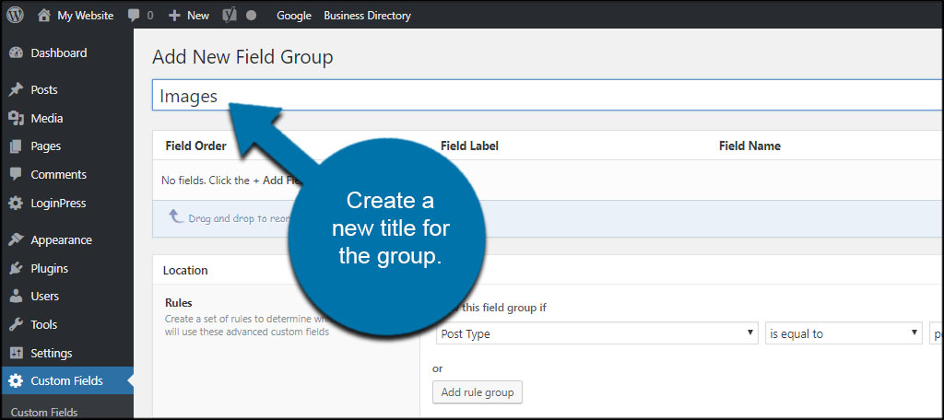
Task: Click the Add rule group button
Action: pyautogui.click(x=478, y=392)
